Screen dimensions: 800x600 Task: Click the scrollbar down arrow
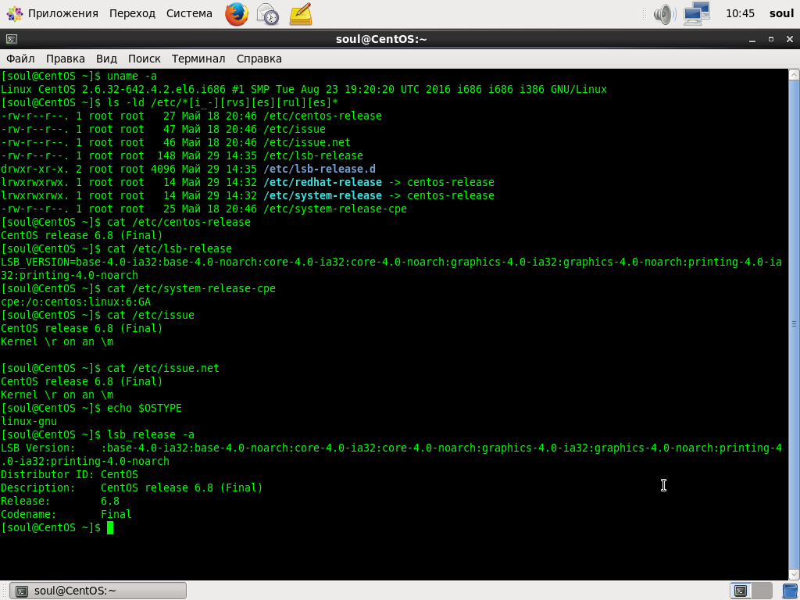click(x=795, y=574)
